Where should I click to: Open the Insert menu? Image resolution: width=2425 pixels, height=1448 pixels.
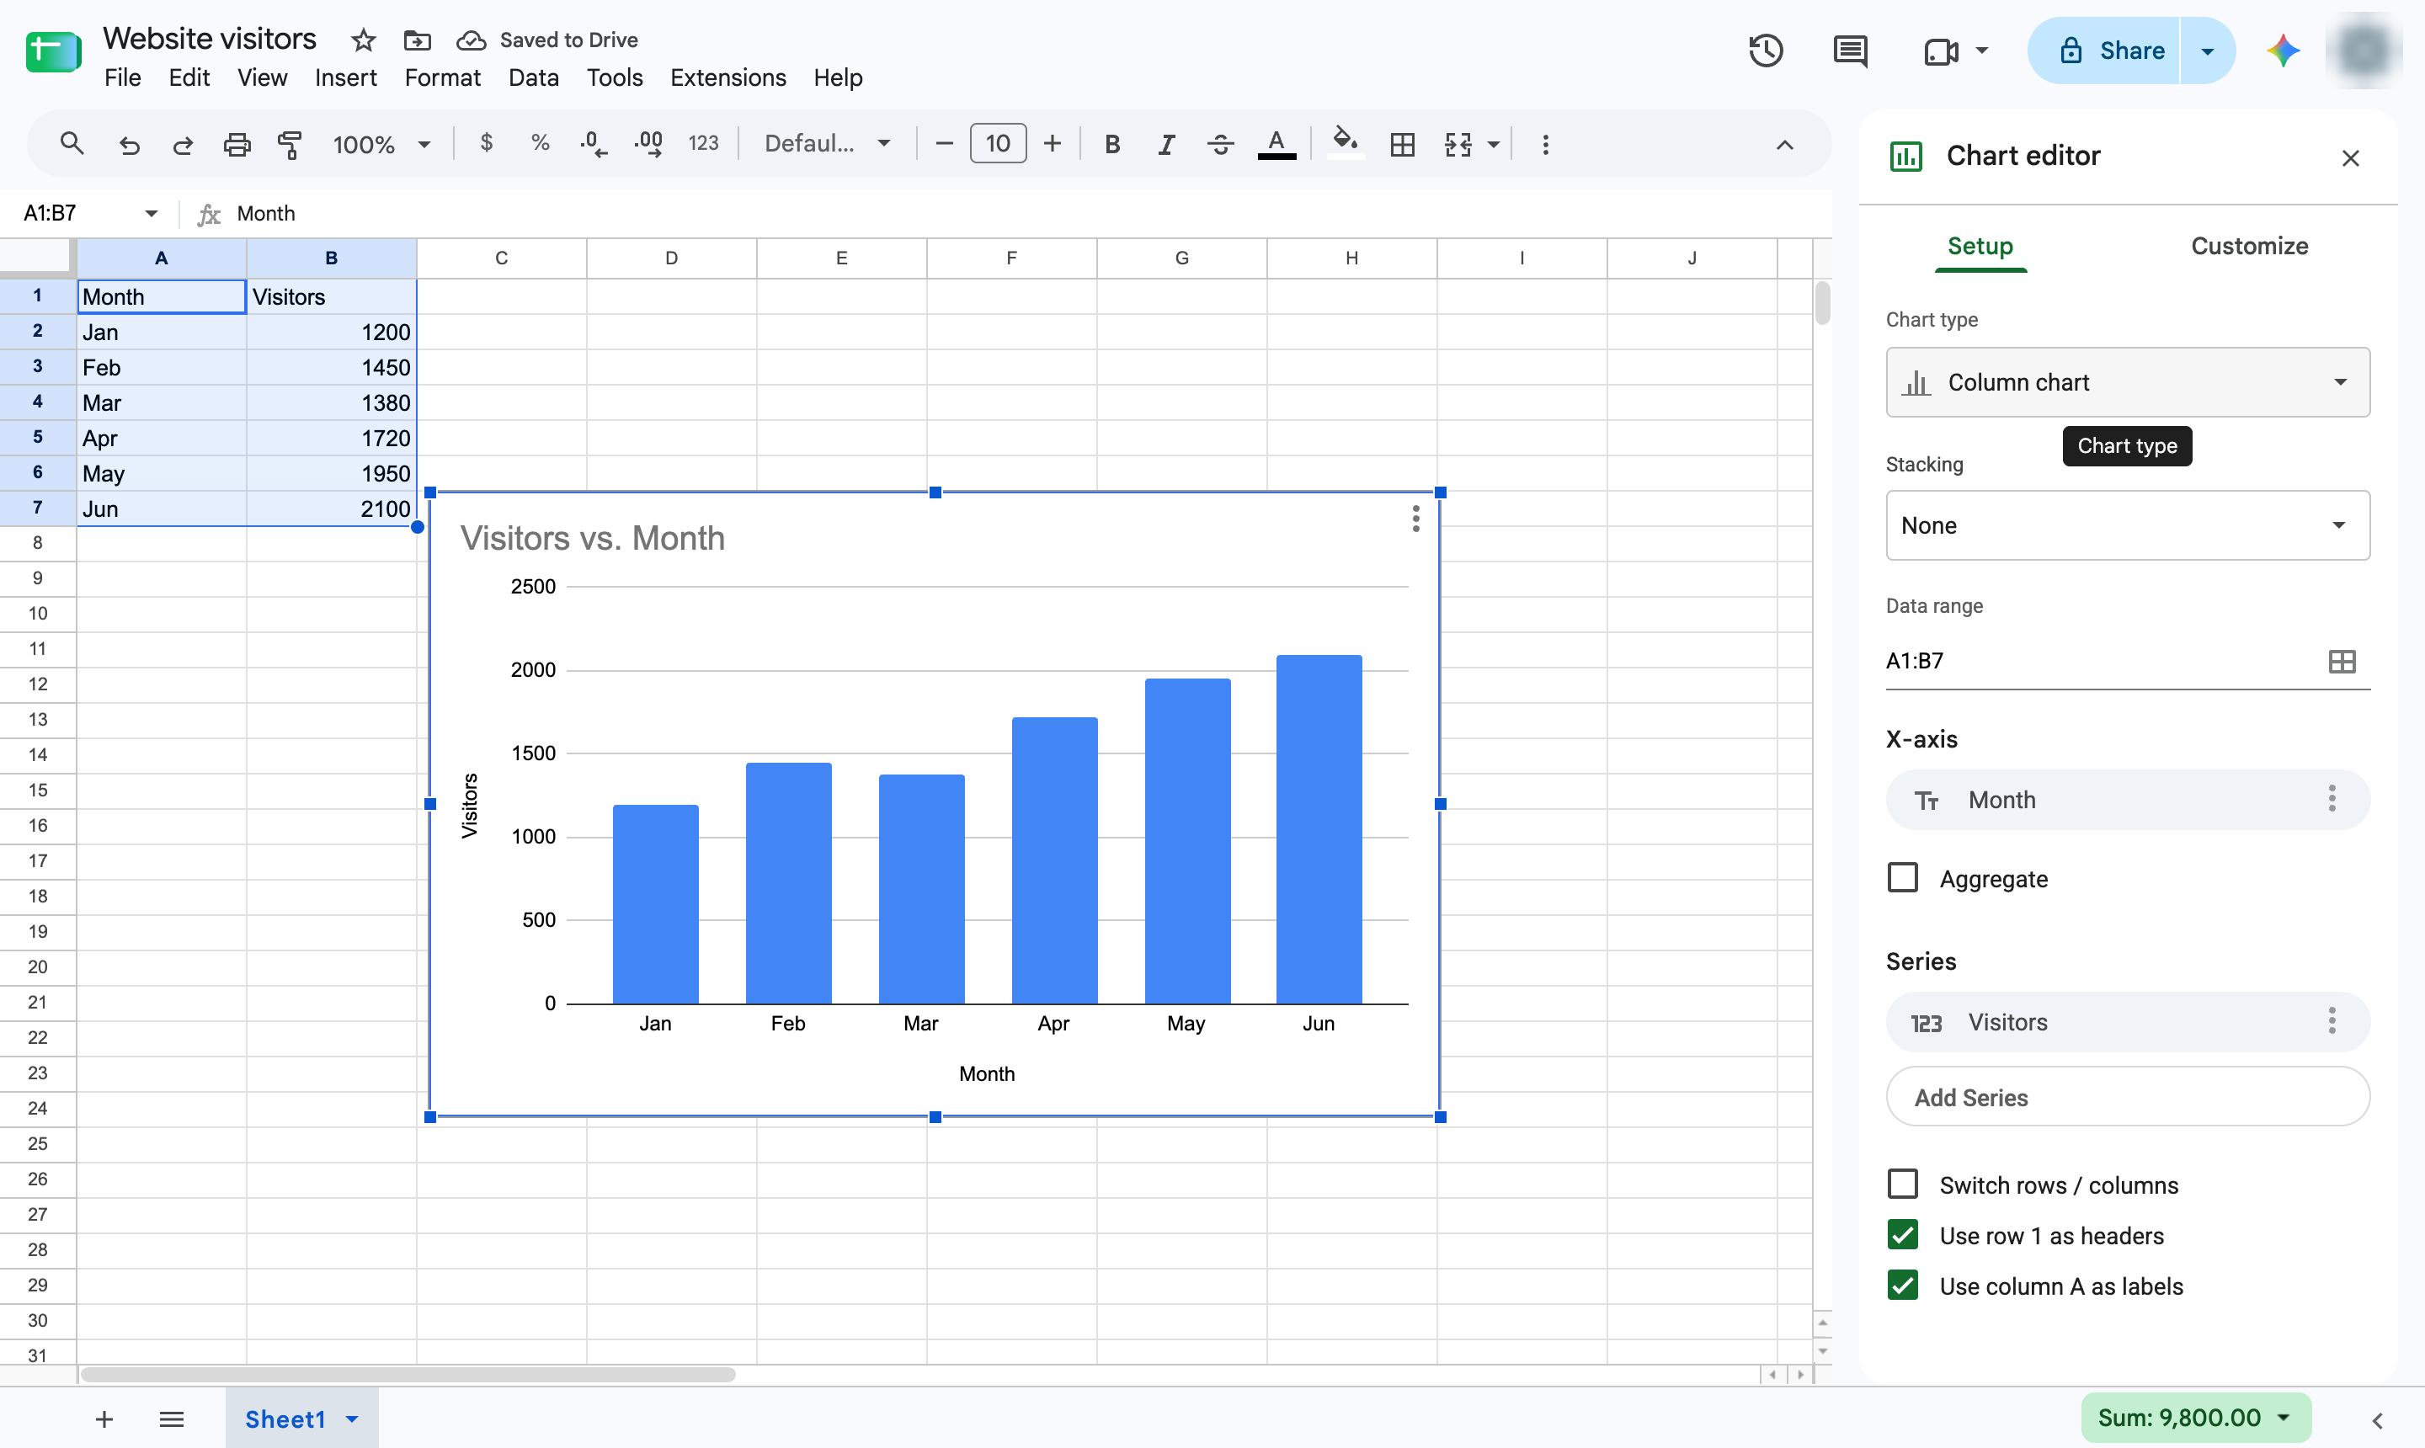345,78
